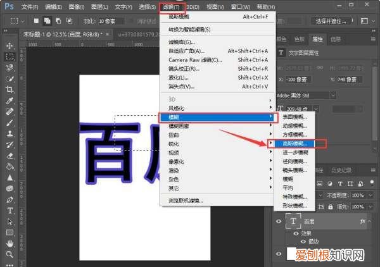Select the Lasso tool
This screenshot has height=267, width=380.
(9, 68)
